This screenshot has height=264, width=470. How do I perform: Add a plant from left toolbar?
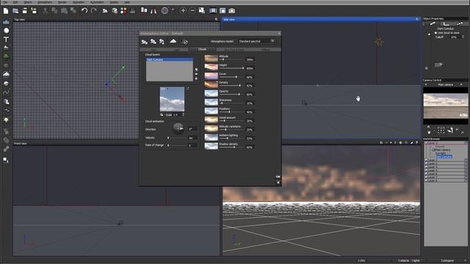(6, 56)
